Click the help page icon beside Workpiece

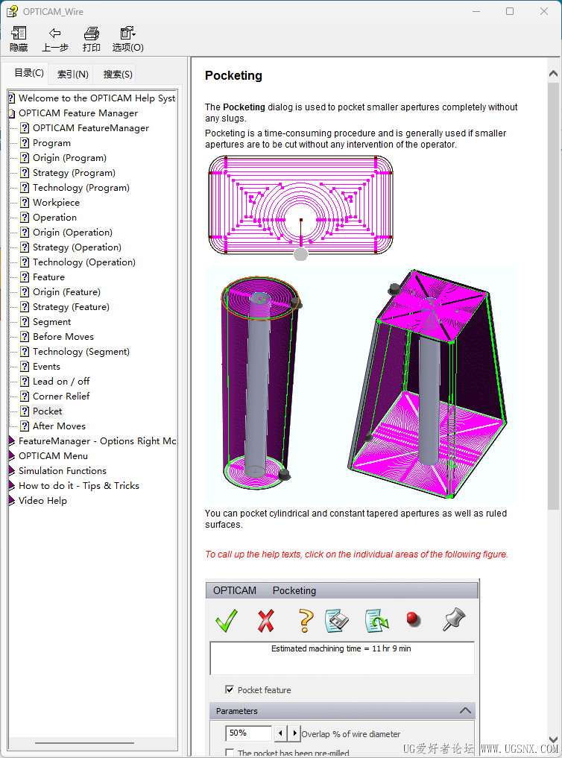tap(25, 202)
